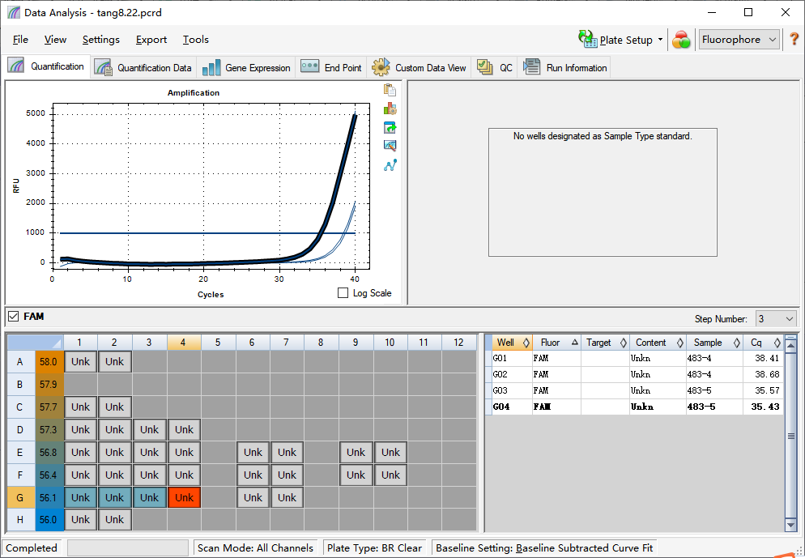Image resolution: width=805 pixels, height=558 pixels.
Task: Sort table by Target column header
Action: (x=605, y=343)
